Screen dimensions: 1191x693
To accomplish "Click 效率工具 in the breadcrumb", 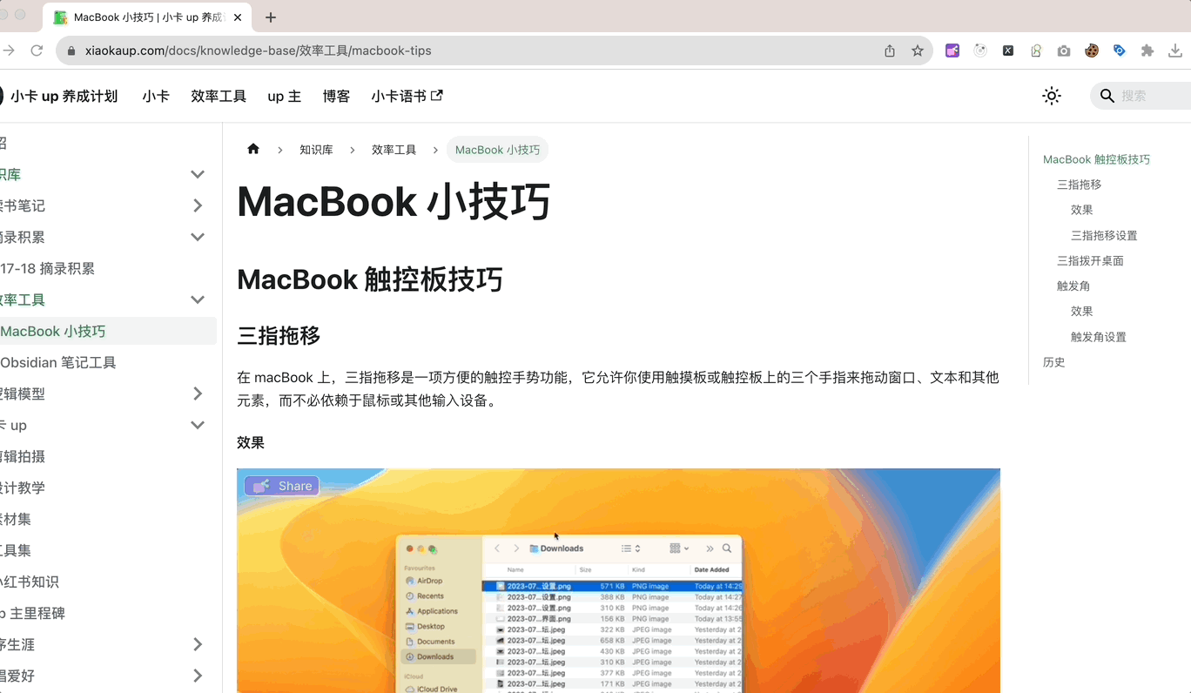I will click(x=394, y=150).
